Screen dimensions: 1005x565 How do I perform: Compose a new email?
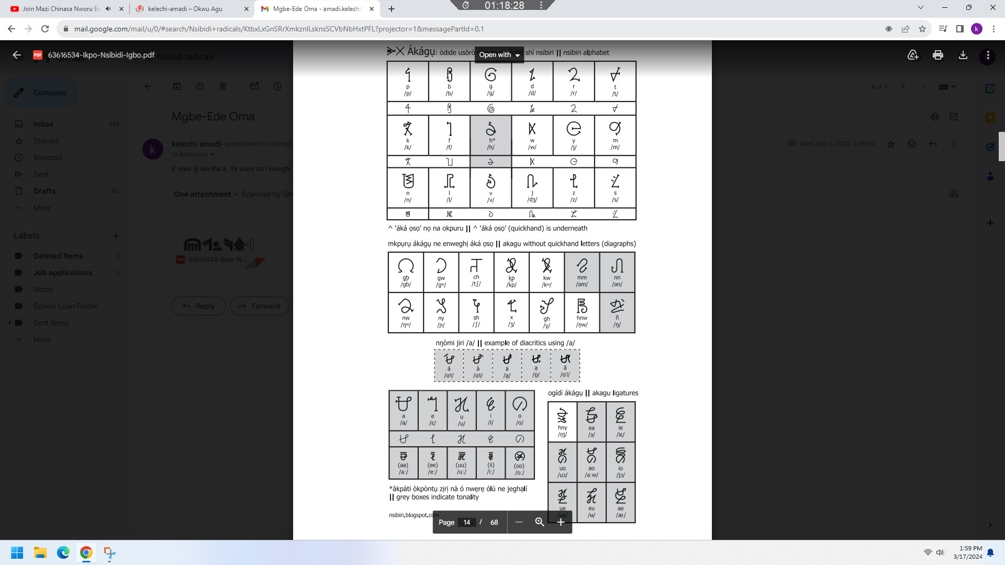[x=41, y=93]
